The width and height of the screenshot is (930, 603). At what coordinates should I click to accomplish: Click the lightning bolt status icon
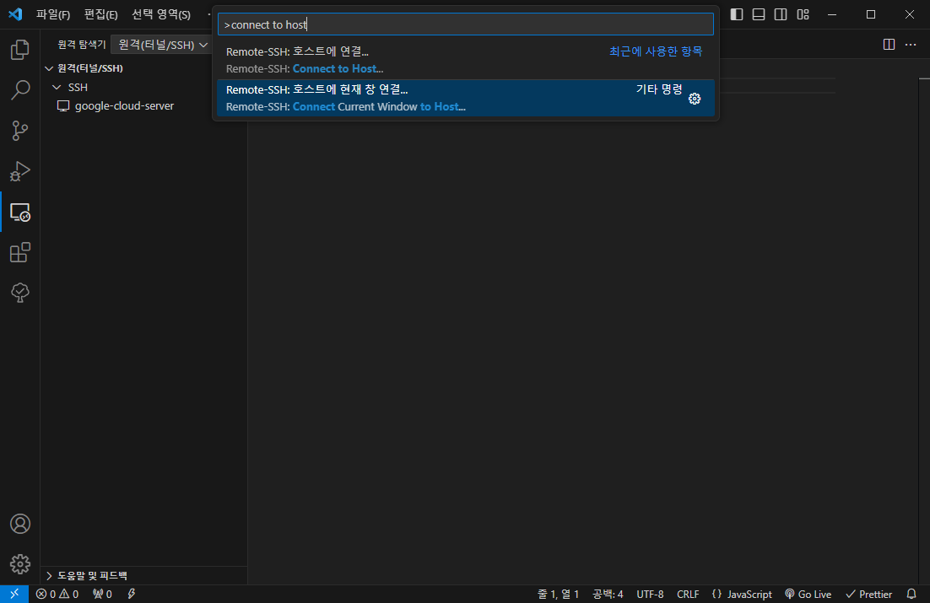[x=132, y=594]
